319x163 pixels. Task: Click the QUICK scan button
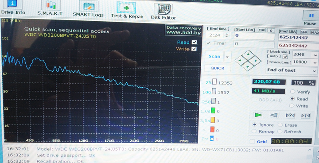click(217, 68)
